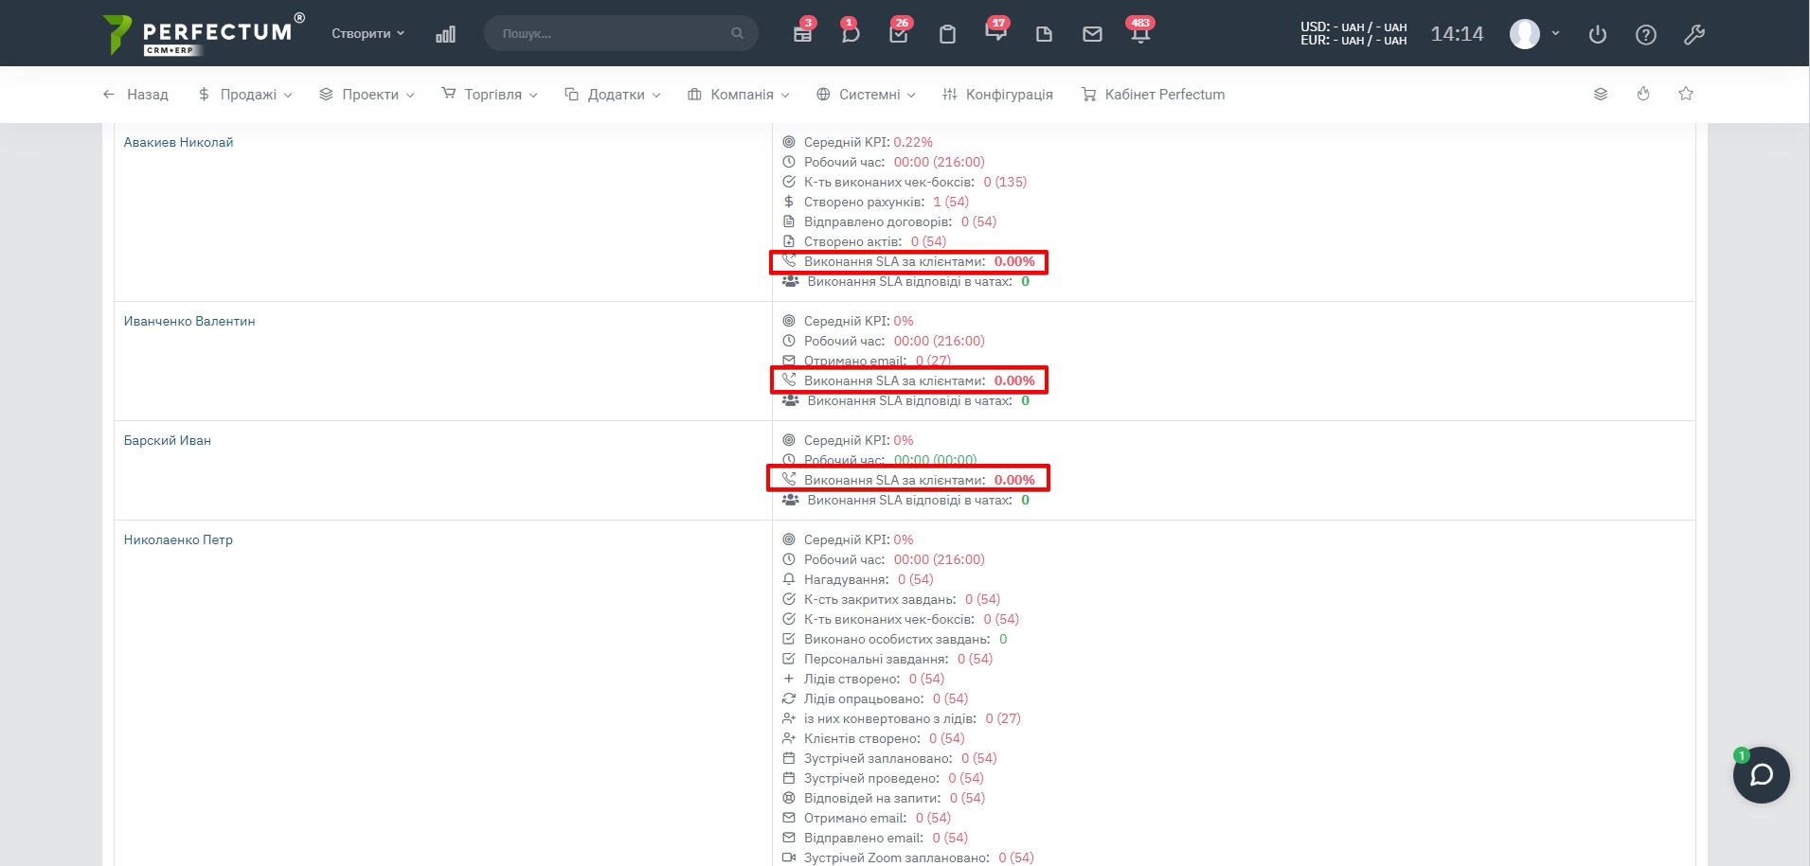Expand the Створити dropdown
The width and height of the screenshot is (1810, 866).
tap(367, 33)
